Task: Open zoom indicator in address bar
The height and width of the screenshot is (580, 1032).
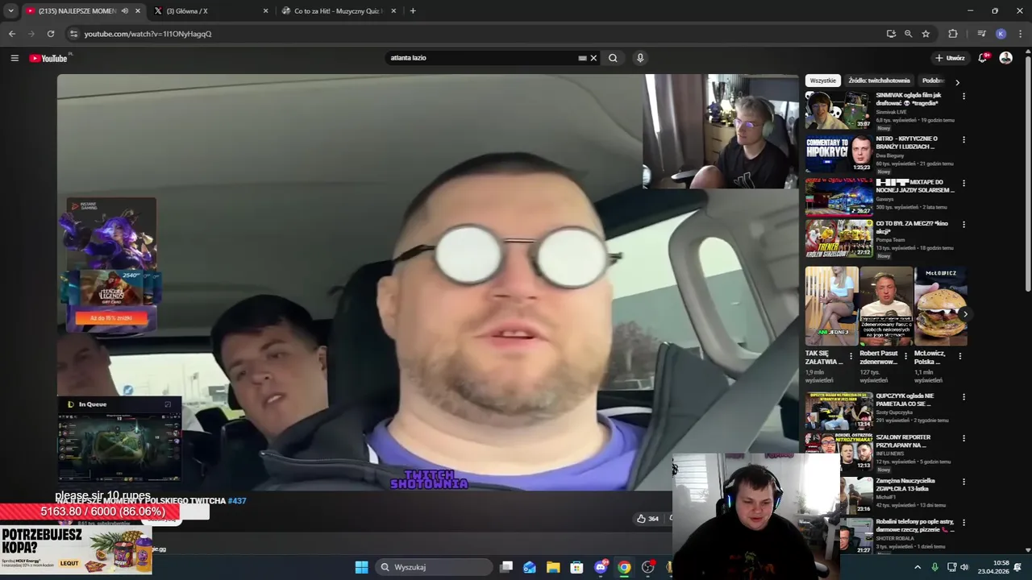Action: (x=909, y=34)
